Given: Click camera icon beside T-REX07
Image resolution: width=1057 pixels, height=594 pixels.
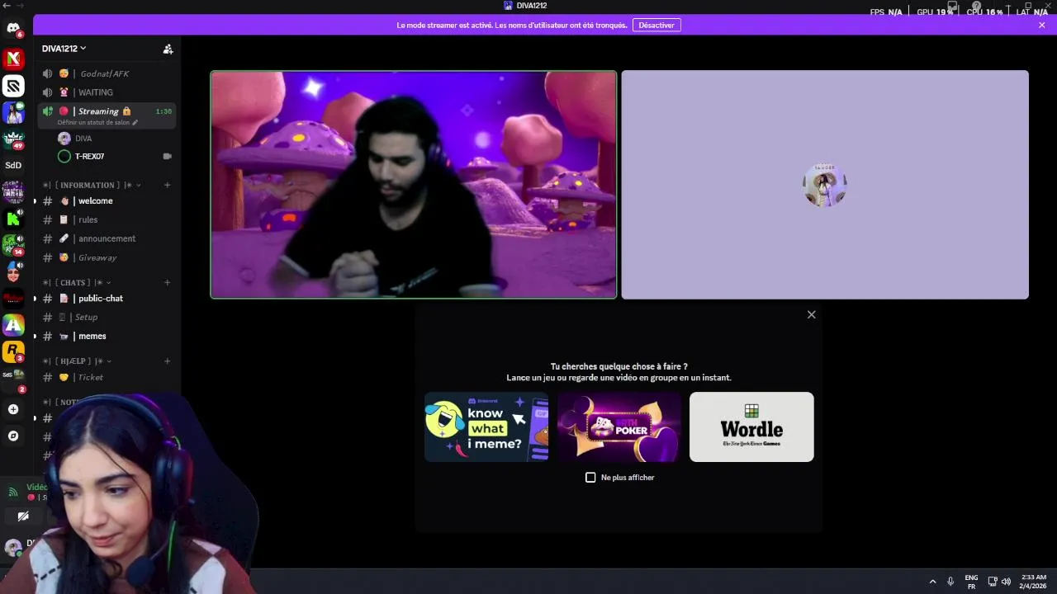Looking at the screenshot, I should 167,157.
